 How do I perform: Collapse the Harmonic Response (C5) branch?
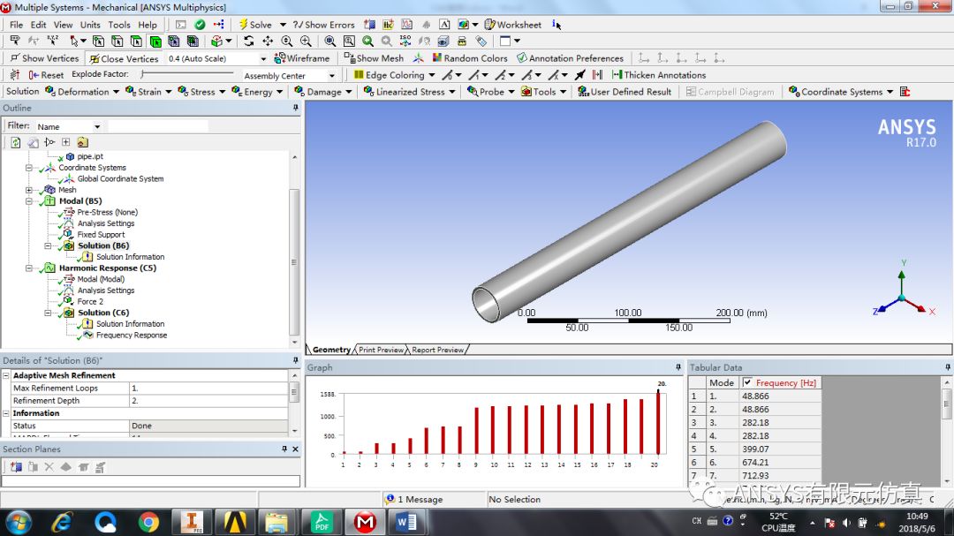click(28, 268)
